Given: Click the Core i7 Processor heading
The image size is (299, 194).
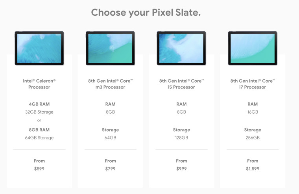Looking at the screenshot, I should click(253, 84).
